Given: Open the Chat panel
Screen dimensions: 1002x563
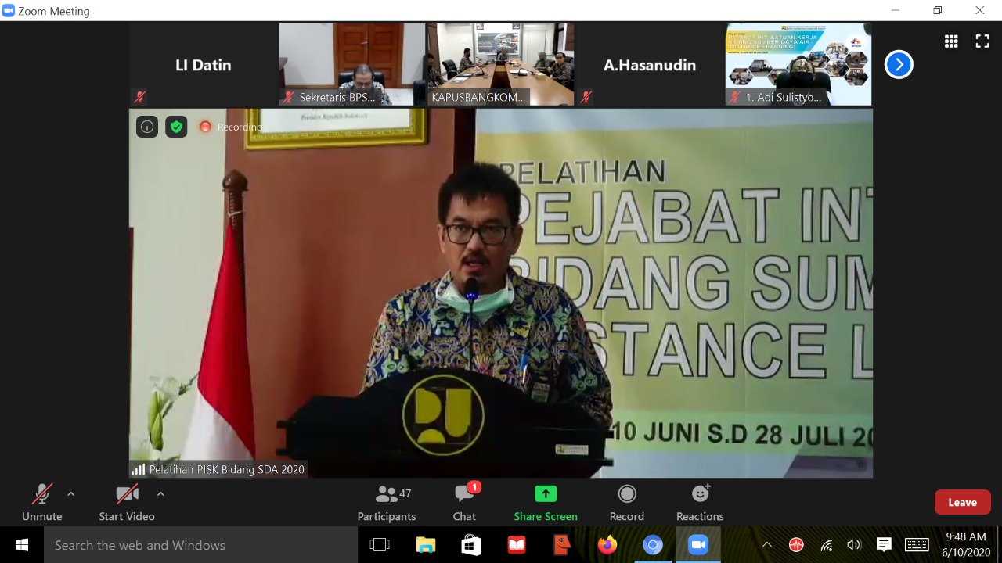Looking at the screenshot, I should [464, 502].
